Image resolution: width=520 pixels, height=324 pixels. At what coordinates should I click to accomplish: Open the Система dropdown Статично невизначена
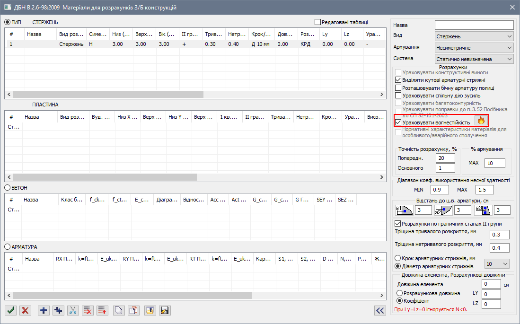click(x=474, y=59)
